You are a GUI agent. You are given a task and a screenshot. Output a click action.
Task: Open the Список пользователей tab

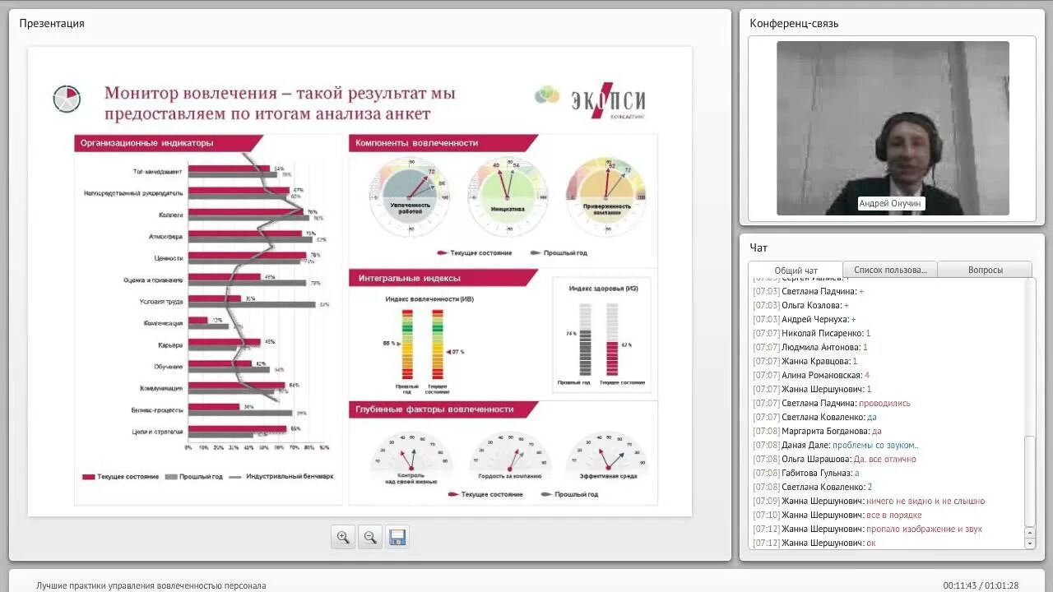coord(890,270)
